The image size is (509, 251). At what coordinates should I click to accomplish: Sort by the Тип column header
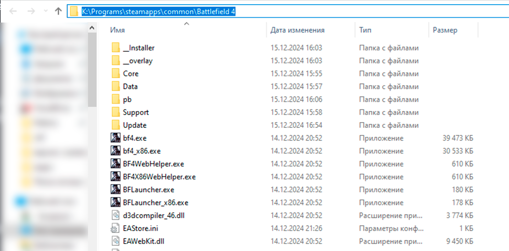tap(365, 30)
